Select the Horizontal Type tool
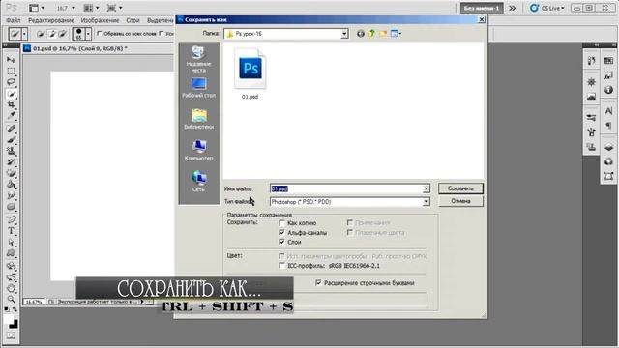The height and width of the screenshot is (348, 619). tap(11, 231)
